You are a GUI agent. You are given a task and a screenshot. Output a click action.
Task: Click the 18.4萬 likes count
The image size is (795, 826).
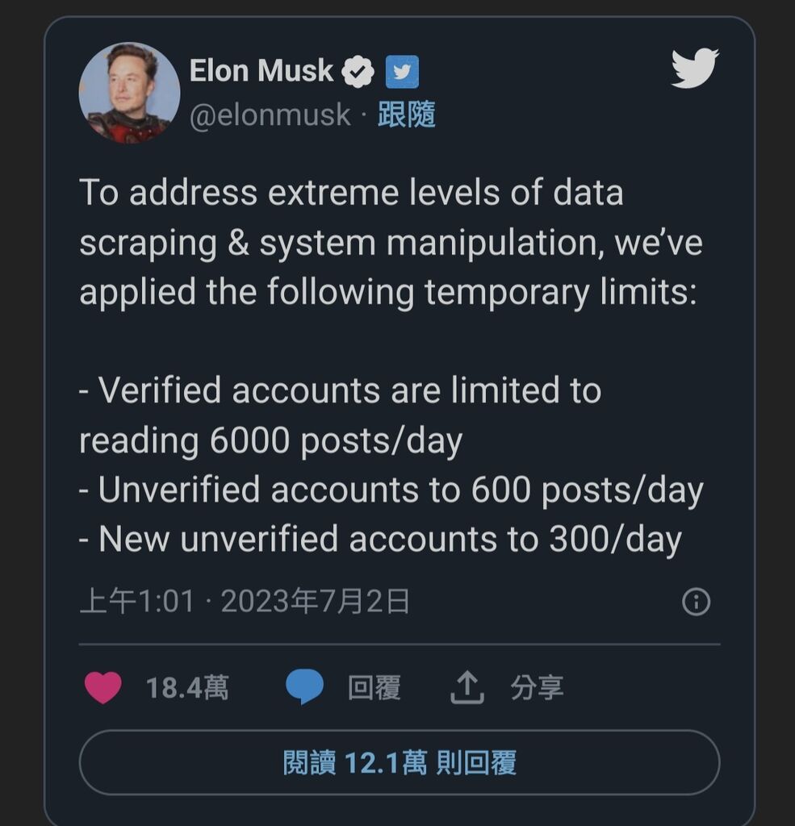tap(187, 688)
